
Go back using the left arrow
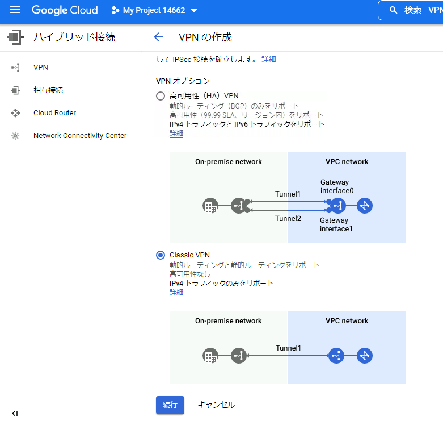pyautogui.click(x=158, y=37)
